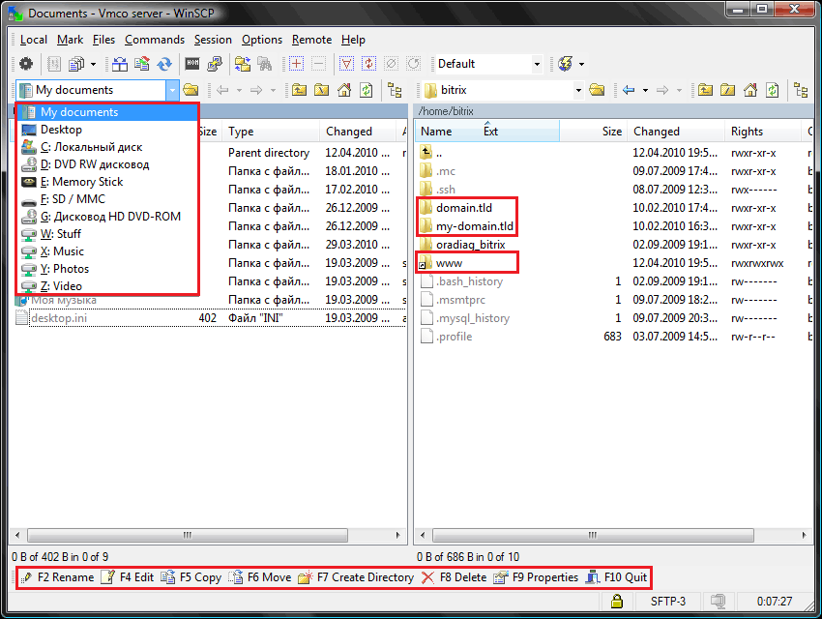Open the remote bitrix directory dropdown
The width and height of the screenshot is (822, 619).
point(578,90)
